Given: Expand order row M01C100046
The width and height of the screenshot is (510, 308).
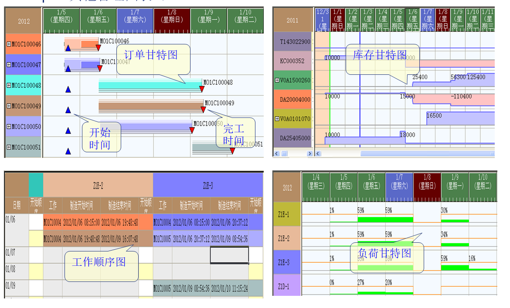Looking at the screenshot, I should [x=9, y=44].
